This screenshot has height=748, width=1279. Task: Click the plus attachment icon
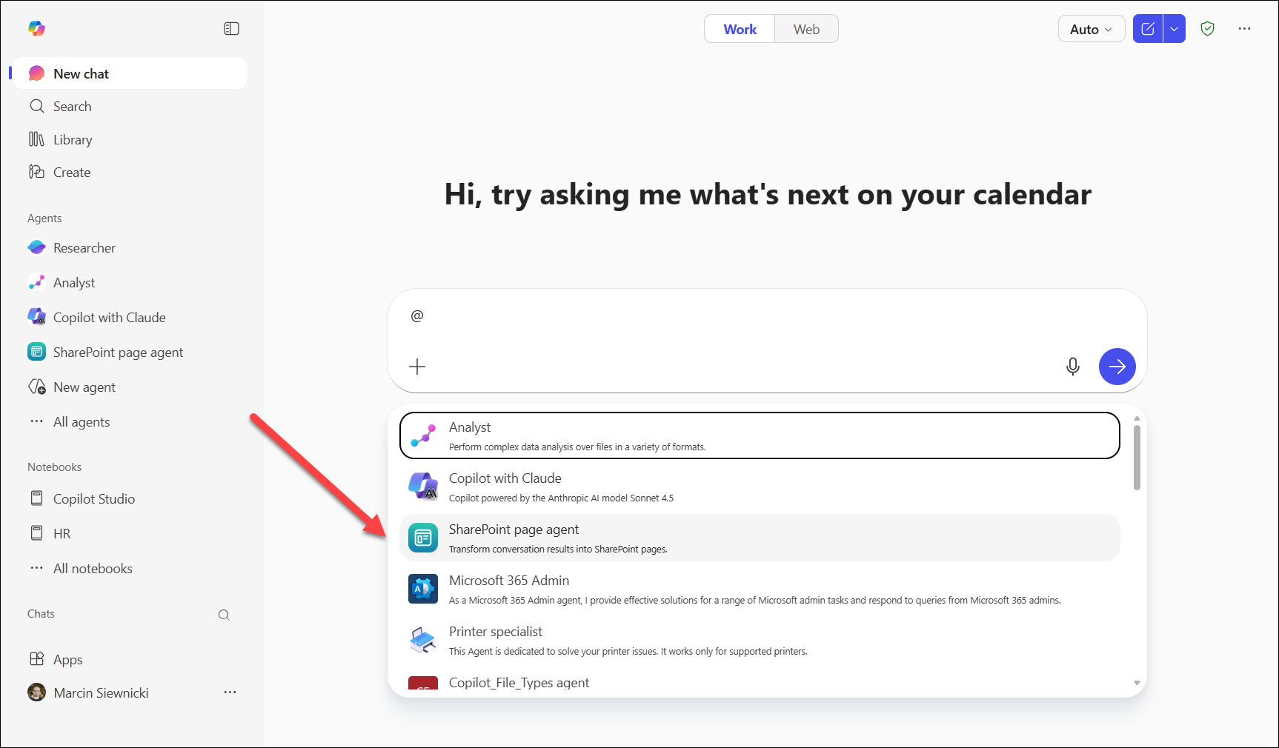(417, 367)
